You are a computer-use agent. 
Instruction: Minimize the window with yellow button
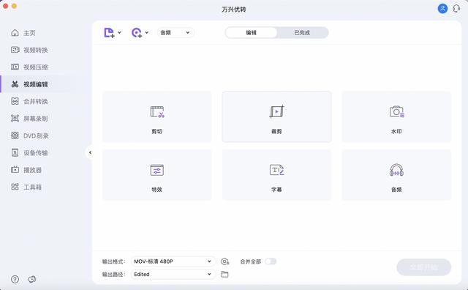coord(14,6)
